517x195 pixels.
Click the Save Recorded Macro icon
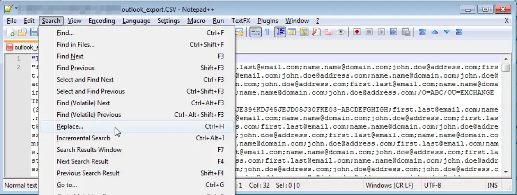tap(406, 32)
